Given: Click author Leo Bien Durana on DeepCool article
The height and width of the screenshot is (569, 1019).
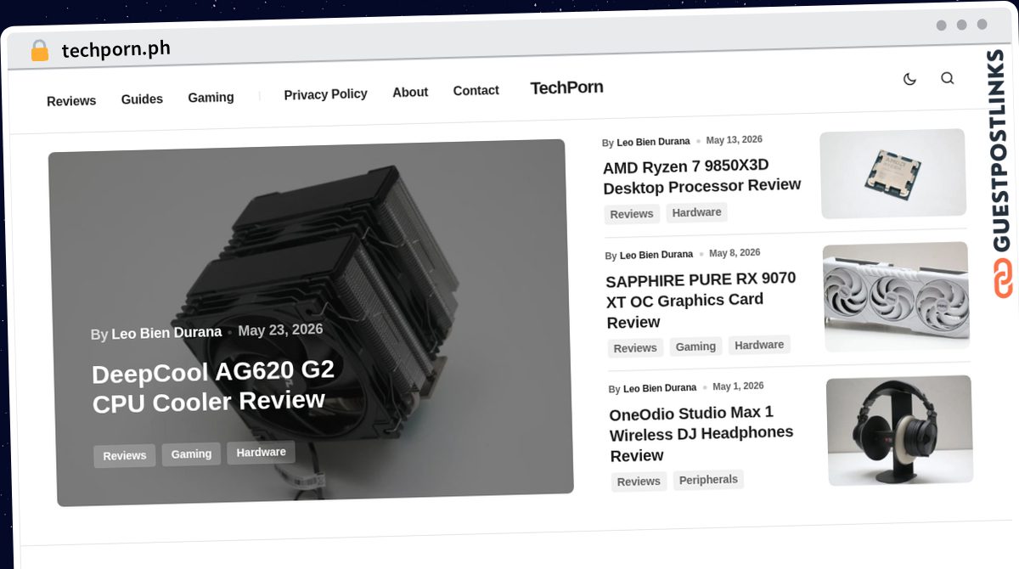Looking at the screenshot, I should [x=166, y=333].
